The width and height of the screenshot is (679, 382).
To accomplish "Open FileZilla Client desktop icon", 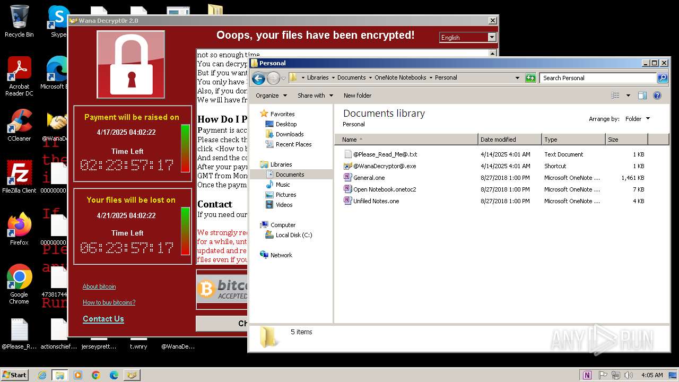I will click(x=19, y=177).
